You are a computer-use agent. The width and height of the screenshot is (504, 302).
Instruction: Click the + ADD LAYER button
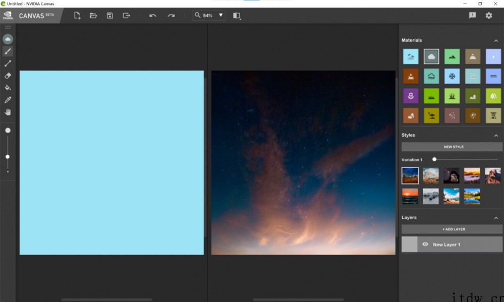point(452,229)
